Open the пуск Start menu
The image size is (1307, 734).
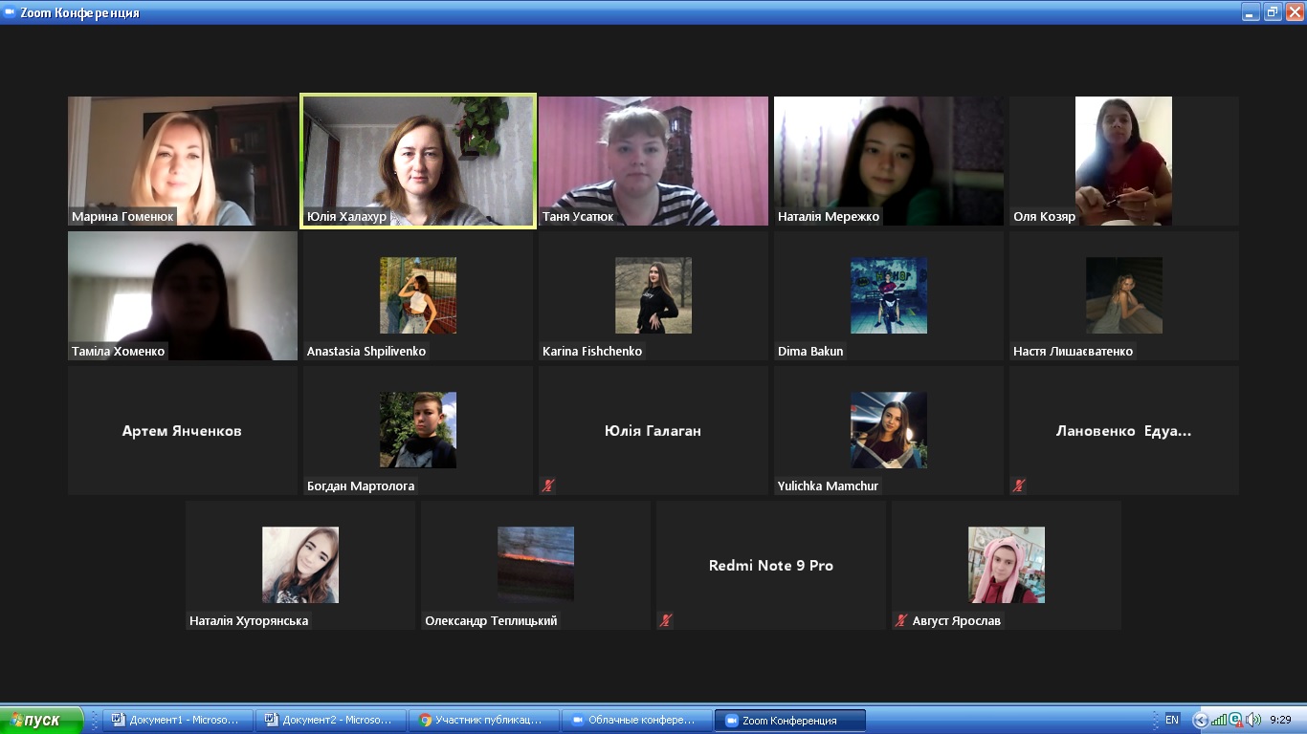point(42,720)
